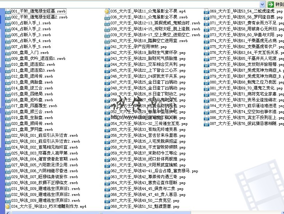Click the gold player icon of 035 mp4 file
The height and width of the screenshot is (214, 284).
tap(107, 11)
